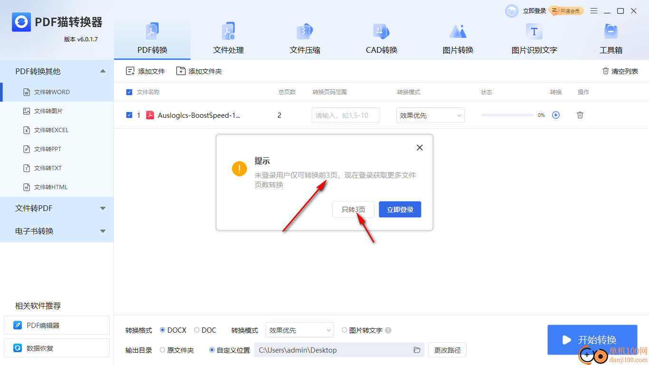Image resolution: width=649 pixels, height=365 pixels.
Task: Click the 文件转TXT sidebar icon
Action: point(27,168)
